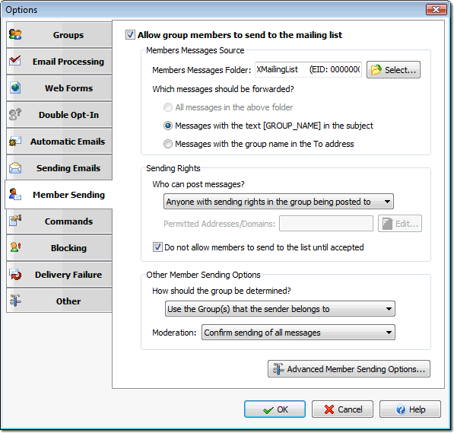Click the Groups people icon in the sidebar
Image resolution: width=454 pixels, height=433 pixels.
tap(15, 34)
